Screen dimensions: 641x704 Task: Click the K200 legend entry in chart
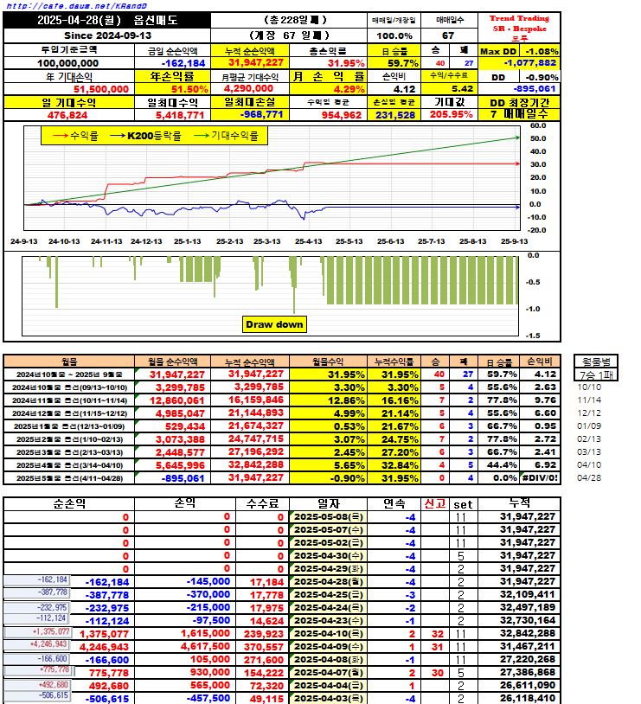click(x=145, y=135)
